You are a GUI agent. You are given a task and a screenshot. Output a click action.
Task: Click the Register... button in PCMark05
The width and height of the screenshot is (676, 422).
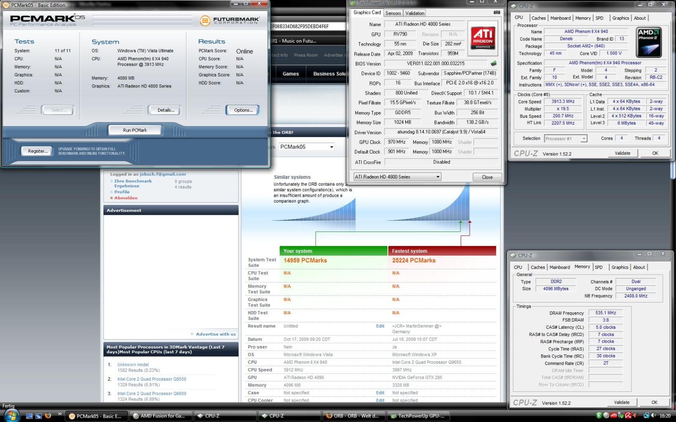[x=38, y=151]
